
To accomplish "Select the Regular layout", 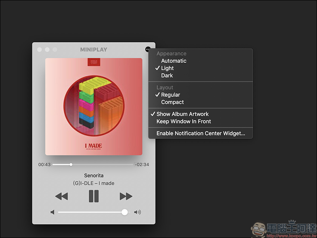I will (x=201, y=95).
